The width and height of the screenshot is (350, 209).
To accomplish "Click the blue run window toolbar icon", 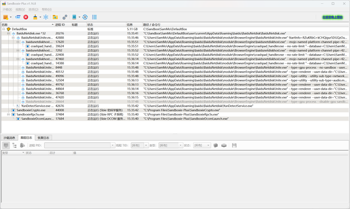I will point(18,17).
